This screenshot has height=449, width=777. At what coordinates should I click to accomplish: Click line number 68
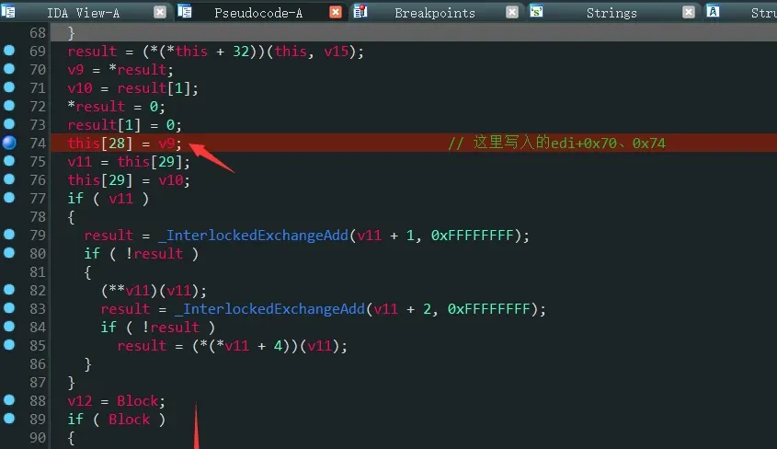pos(38,33)
